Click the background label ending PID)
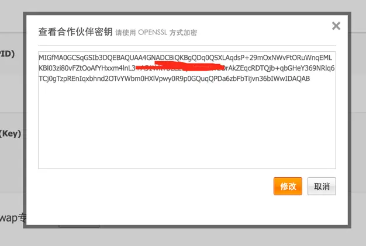Viewport: 366px width, 246px height. coord(7,54)
